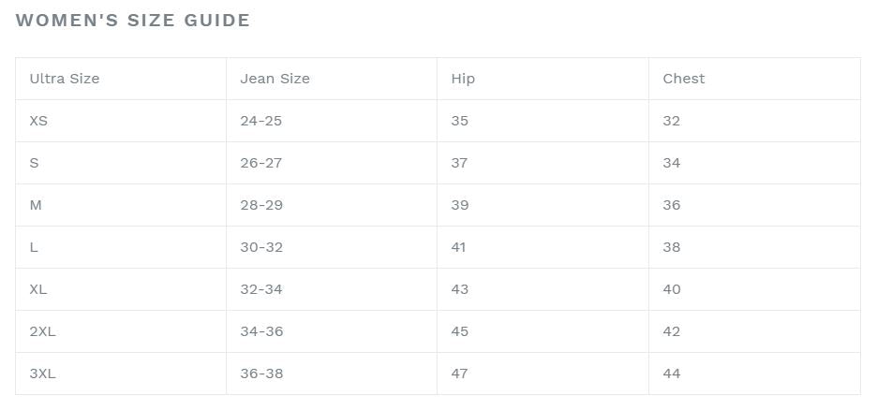Click jean size 24-25 cell
Screen dimensions: 877x410
(x=260, y=121)
